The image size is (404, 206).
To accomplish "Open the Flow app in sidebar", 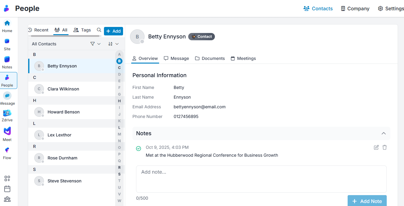I will pyautogui.click(x=7, y=150).
